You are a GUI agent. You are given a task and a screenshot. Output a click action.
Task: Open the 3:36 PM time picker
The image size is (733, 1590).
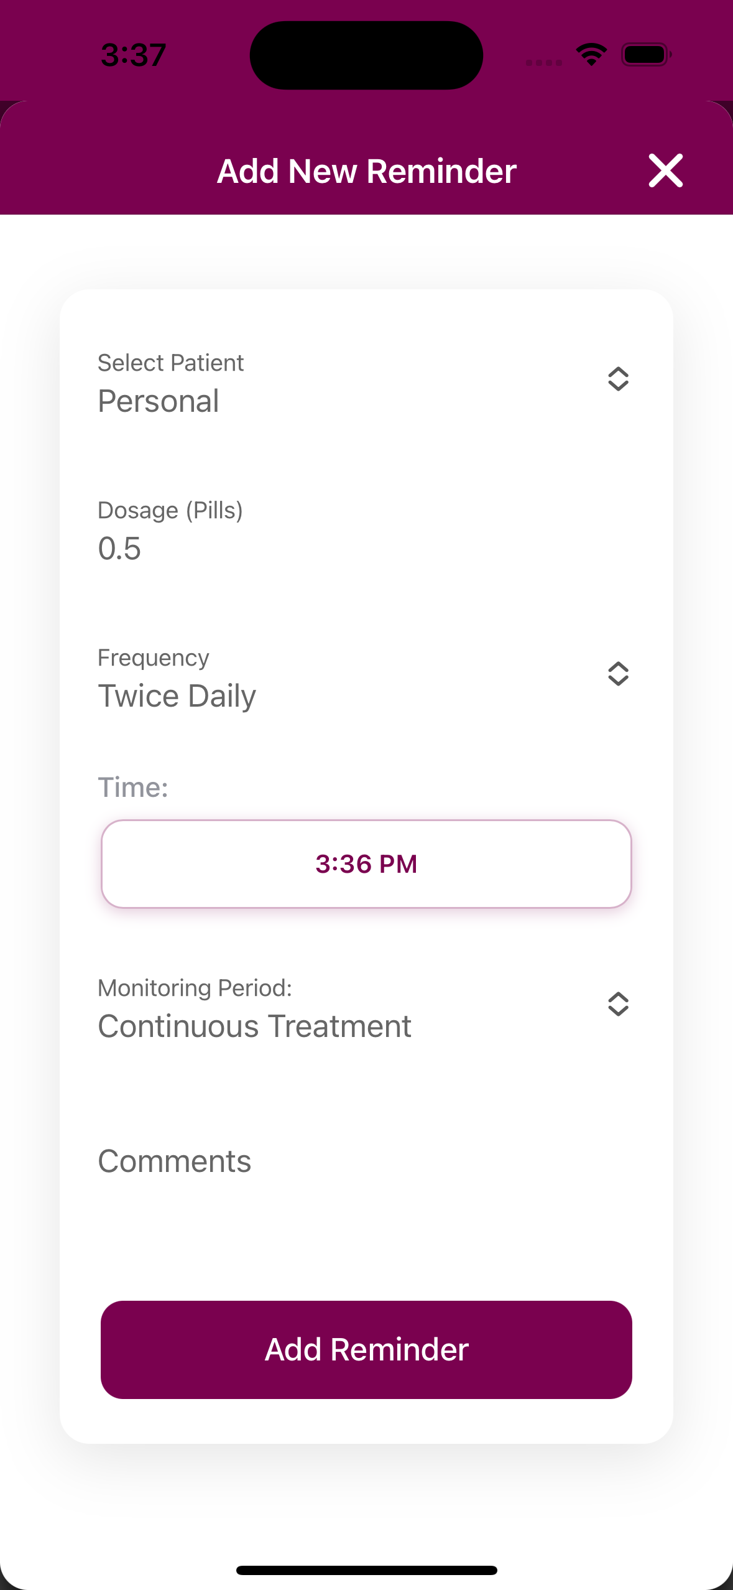(366, 864)
